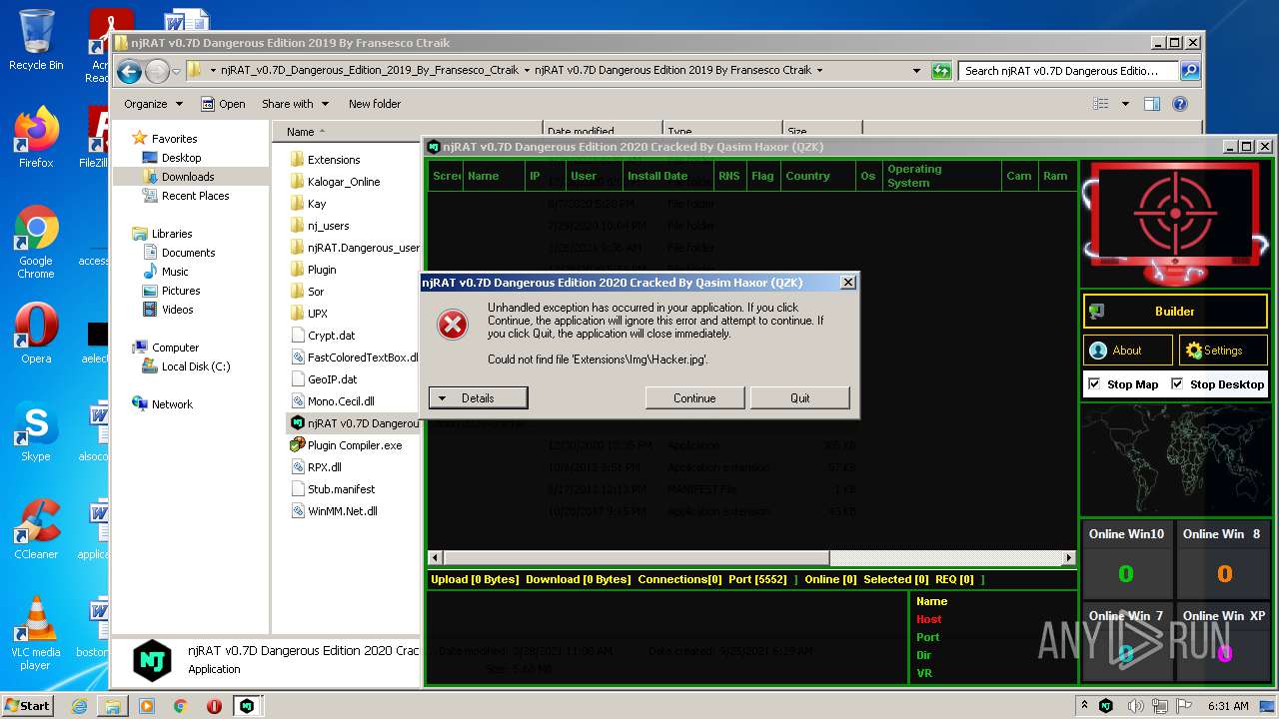The width and height of the screenshot is (1279, 719).
Task: Toggle the Stop Desktop checkbox
Action: pos(1177,384)
